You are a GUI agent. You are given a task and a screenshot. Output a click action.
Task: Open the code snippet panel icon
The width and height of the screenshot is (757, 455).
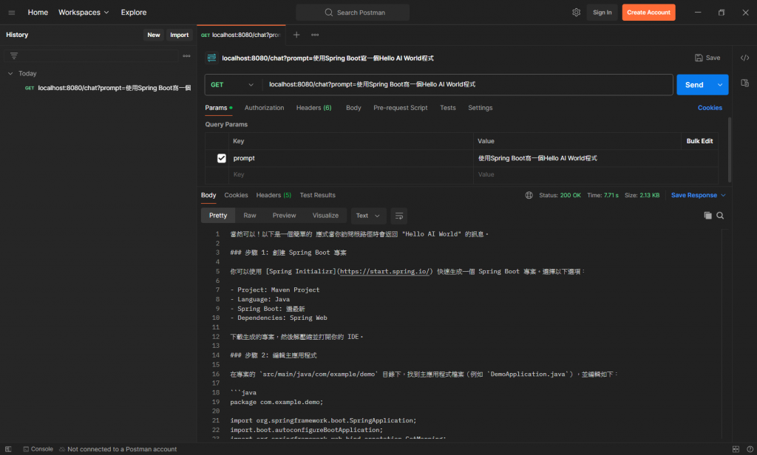tap(745, 58)
